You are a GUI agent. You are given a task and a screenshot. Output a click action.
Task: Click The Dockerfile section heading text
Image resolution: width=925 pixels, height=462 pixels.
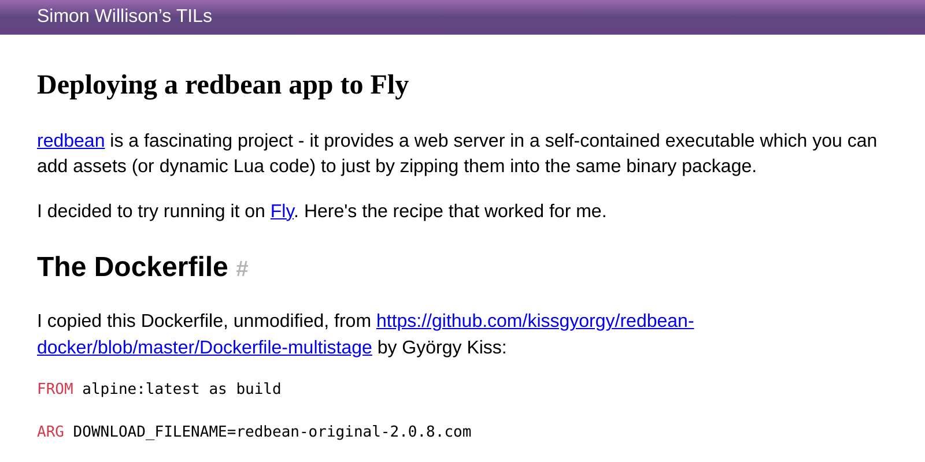click(132, 267)
